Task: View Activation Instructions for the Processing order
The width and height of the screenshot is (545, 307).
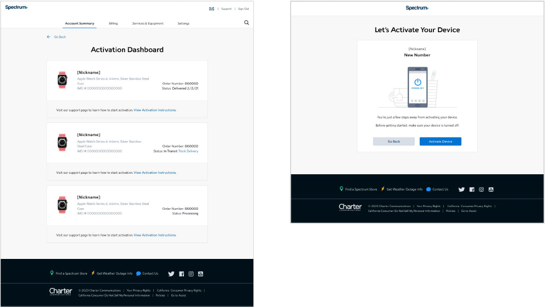Action: point(155,235)
